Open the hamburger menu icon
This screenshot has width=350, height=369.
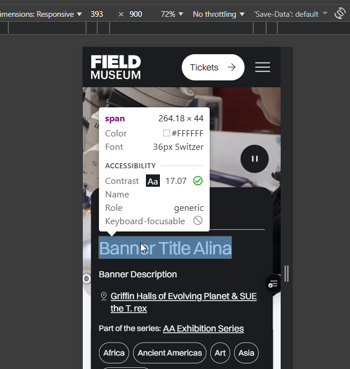tap(262, 67)
